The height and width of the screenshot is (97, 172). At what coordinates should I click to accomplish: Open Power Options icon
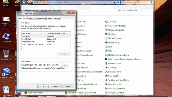point(106,63)
